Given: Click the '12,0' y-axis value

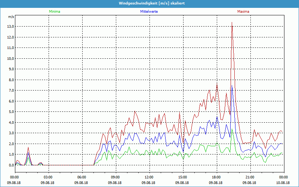Looking at the screenshot, I should 11,37.
